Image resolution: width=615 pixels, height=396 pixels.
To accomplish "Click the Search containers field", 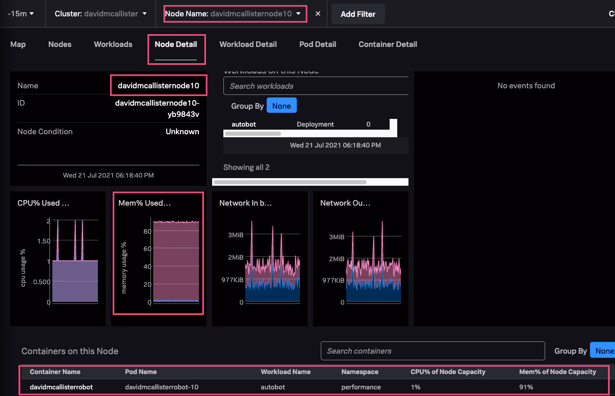I will click(x=432, y=351).
